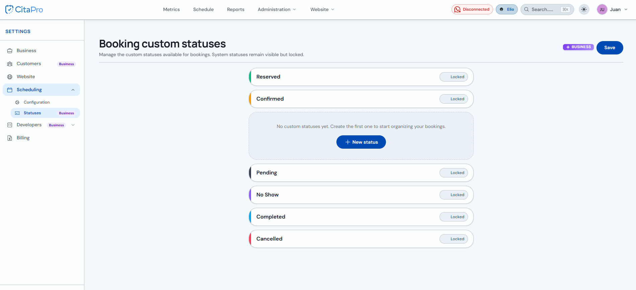Click the Locked badge on Cancelled
Image resolution: width=636 pixels, height=290 pixels.
tap(454, 239)
